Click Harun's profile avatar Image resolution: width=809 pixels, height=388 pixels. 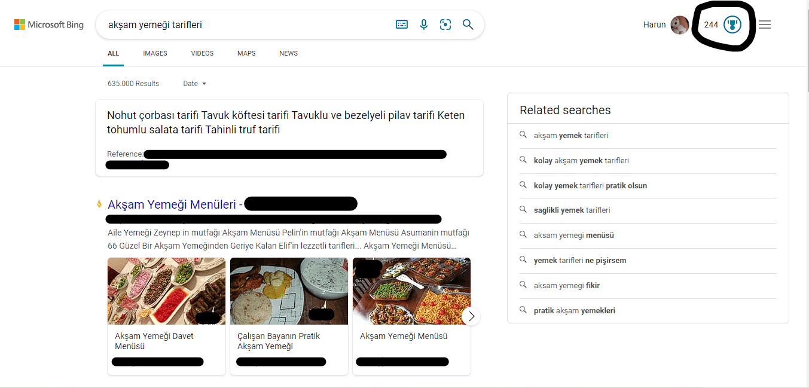click(x=679, y=25)
